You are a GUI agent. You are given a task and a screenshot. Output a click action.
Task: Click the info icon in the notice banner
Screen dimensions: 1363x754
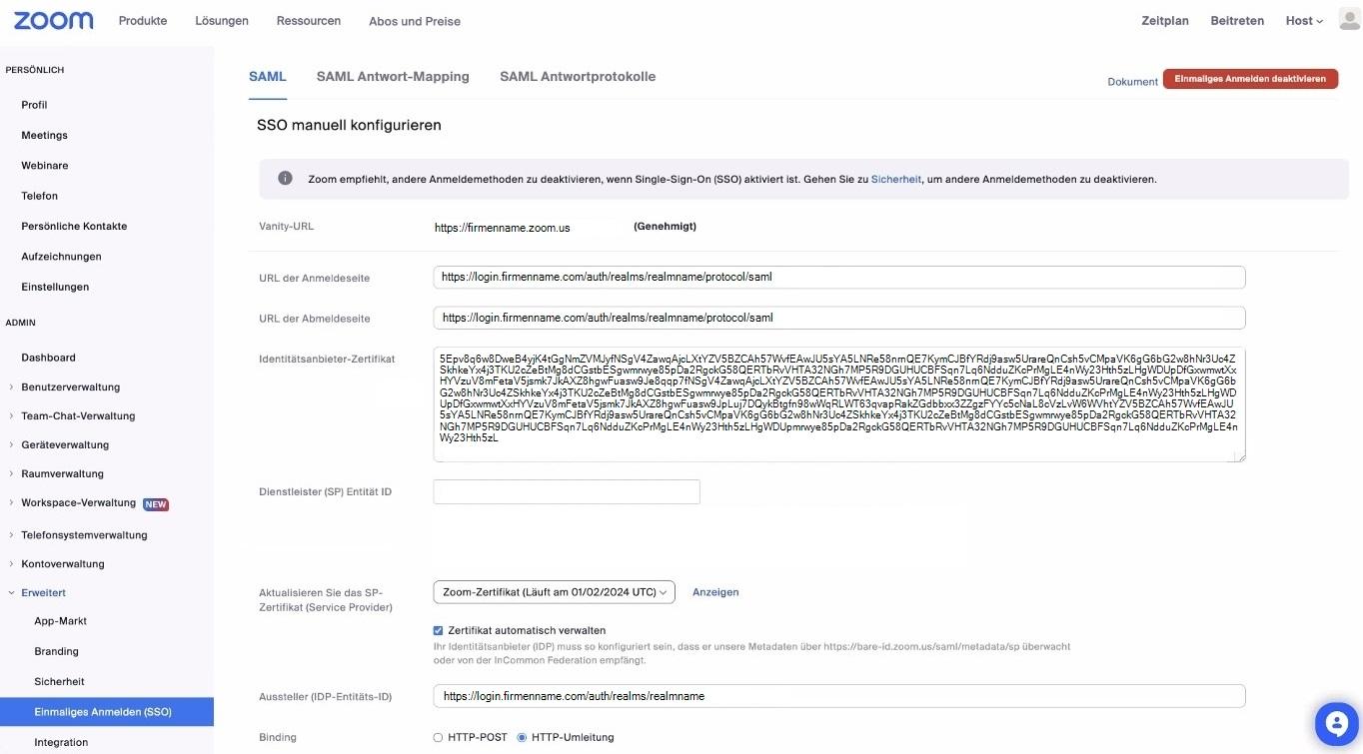[285, 178]
